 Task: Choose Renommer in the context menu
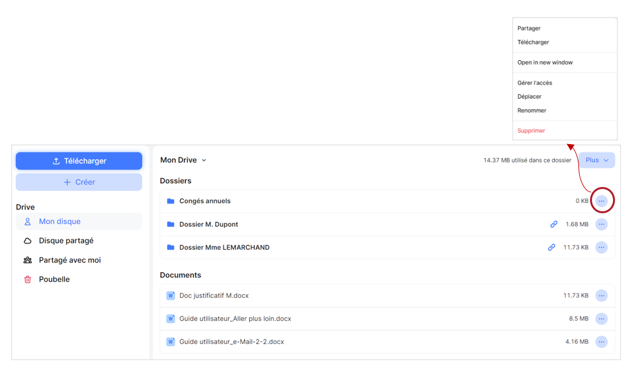(x=532, y=111)
